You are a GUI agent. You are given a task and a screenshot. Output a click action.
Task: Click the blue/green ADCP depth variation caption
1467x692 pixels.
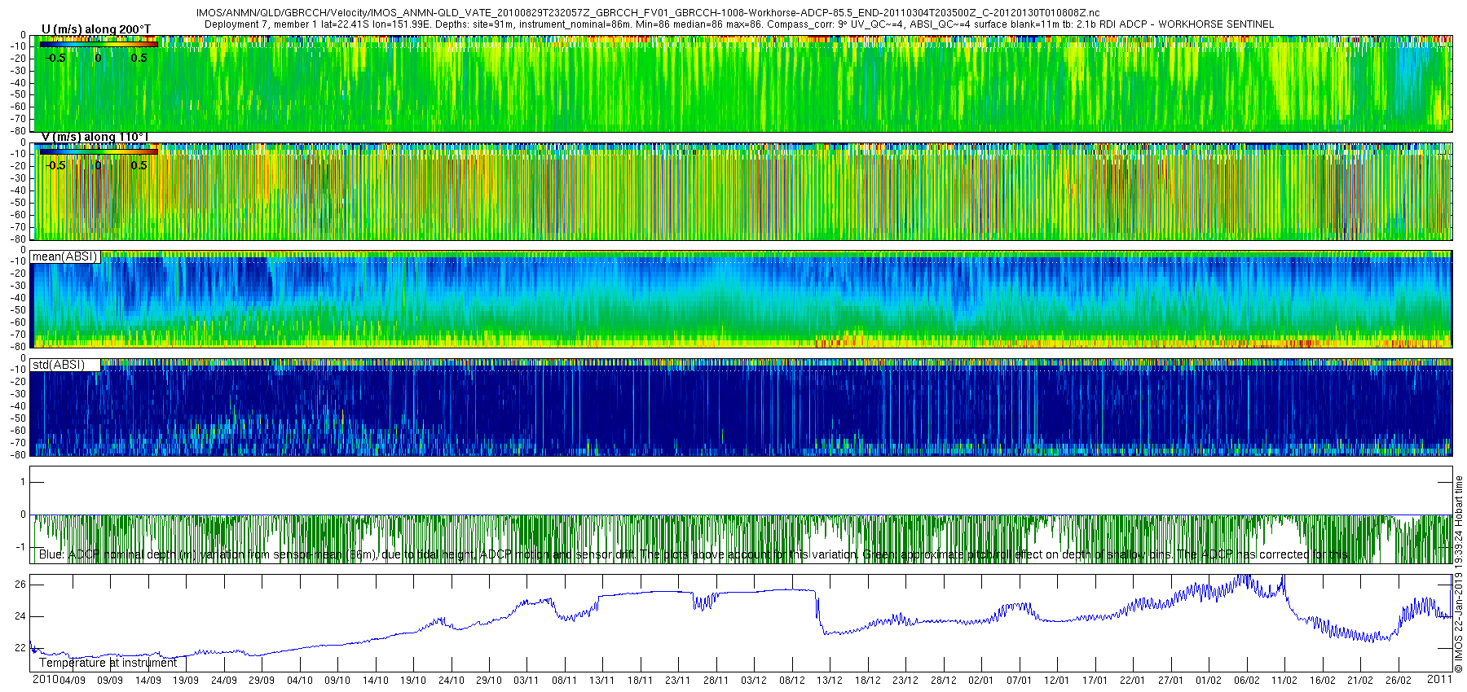point(694,554)
